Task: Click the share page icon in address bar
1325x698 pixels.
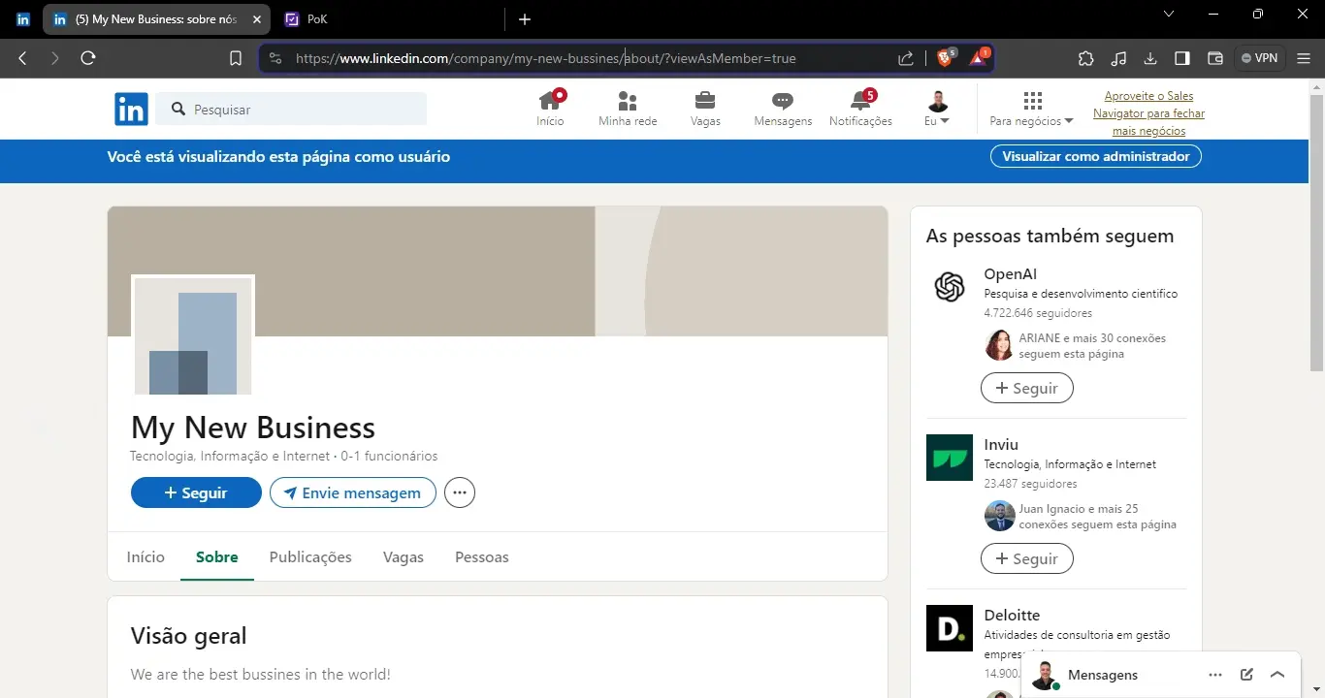Action: pos(906,58)
